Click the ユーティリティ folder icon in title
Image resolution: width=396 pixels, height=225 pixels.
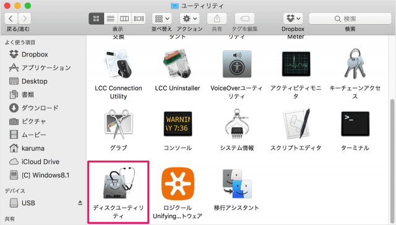click(174, 6)
